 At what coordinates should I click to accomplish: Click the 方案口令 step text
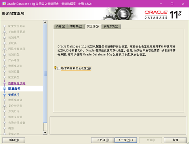tap(14, 111)
